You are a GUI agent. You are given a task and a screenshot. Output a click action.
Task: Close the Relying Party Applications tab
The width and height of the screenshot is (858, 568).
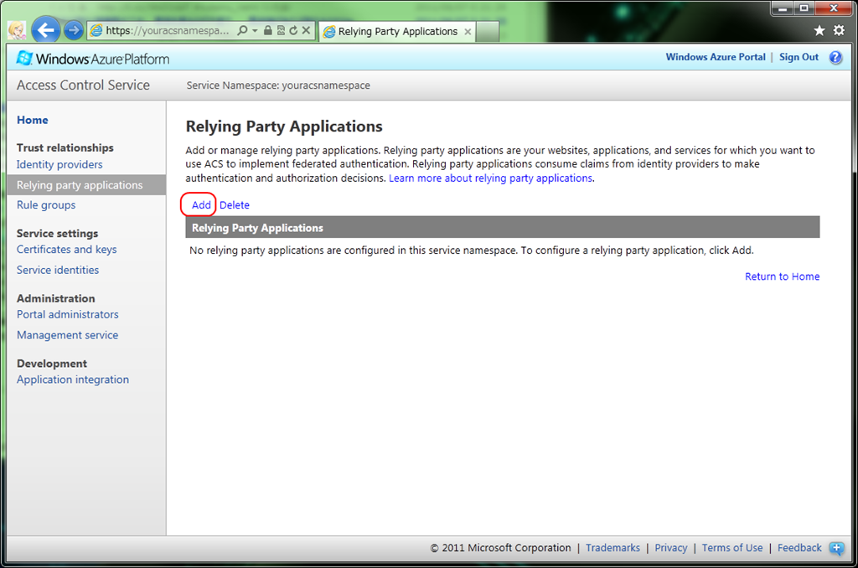468,32
